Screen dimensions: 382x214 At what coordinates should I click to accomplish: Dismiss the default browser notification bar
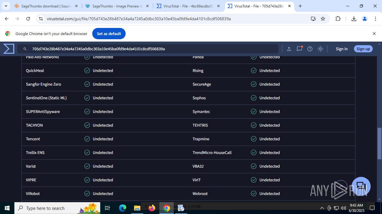(374, 34)
